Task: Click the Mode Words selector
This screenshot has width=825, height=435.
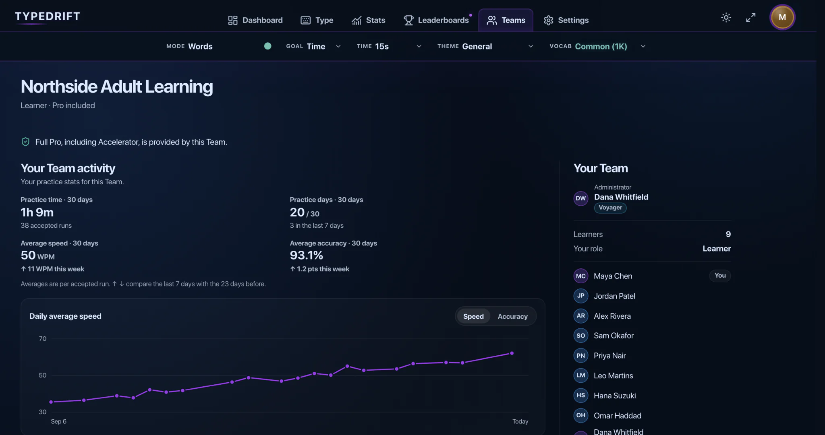Action: pos(189,46)
